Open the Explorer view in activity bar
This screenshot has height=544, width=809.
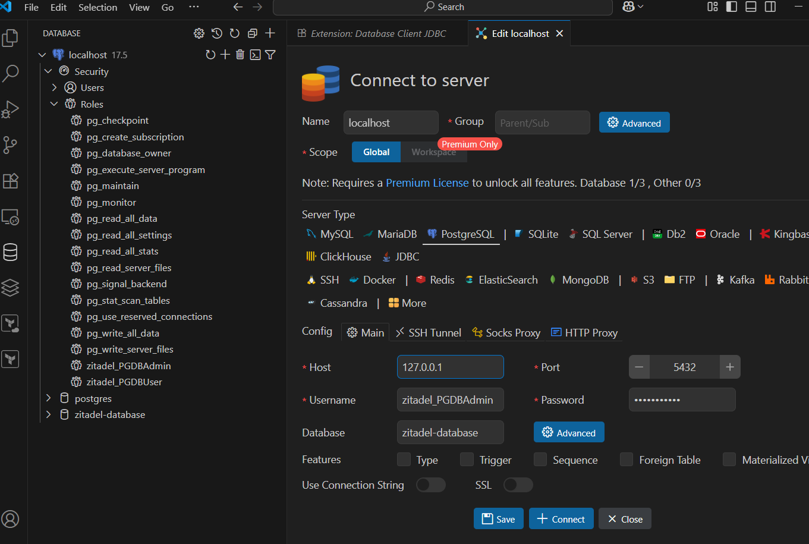click(11, 38)
